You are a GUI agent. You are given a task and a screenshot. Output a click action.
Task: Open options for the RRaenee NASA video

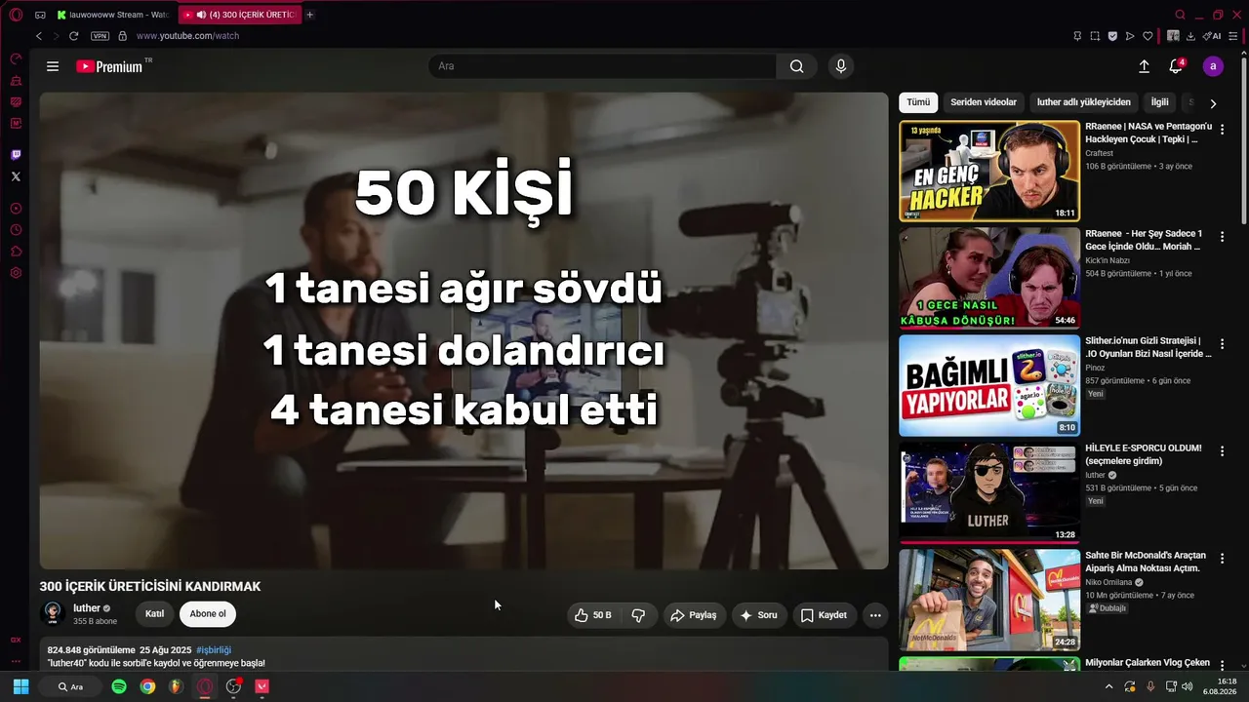click(x=1222, y=130)
